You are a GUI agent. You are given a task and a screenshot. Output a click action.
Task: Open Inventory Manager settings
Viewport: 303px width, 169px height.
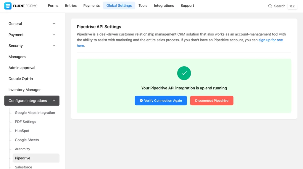25,90
